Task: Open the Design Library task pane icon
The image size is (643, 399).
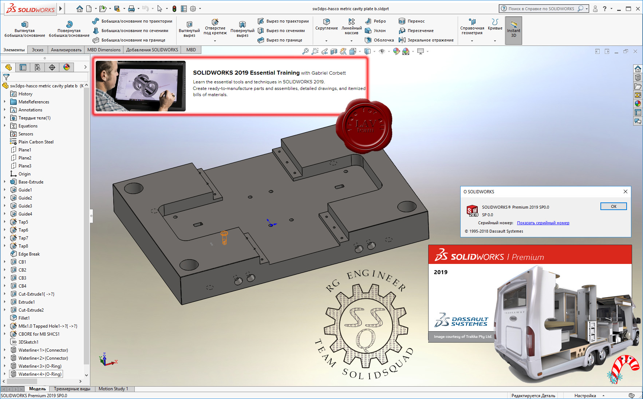Action: pyautogui.click(x=638, y=78)
